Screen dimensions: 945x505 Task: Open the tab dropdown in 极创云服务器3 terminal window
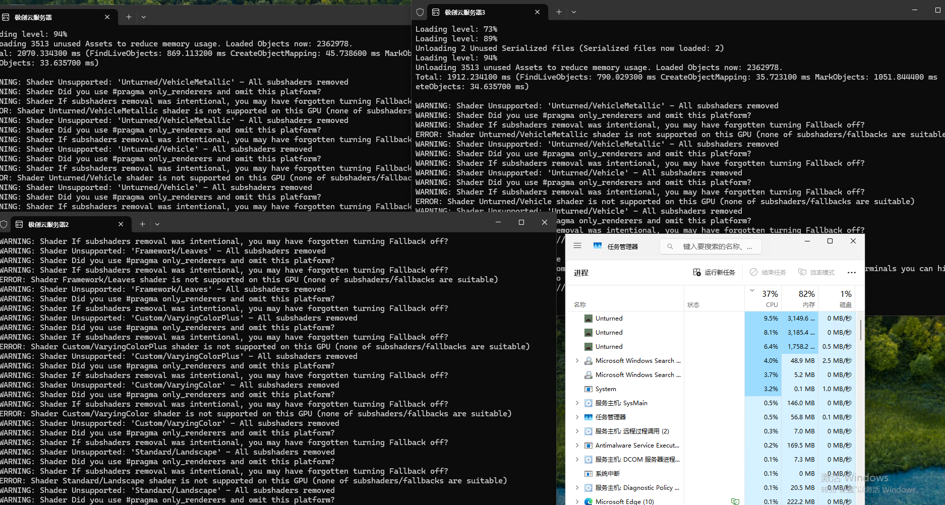(573, 12)
